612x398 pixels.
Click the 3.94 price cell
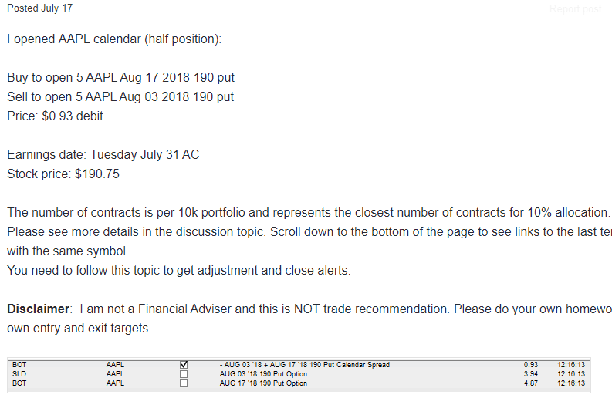(x=531, y=374)
